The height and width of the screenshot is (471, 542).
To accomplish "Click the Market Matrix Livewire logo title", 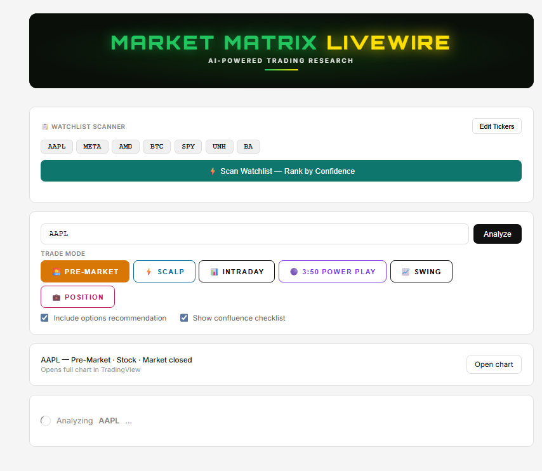I will coord(281,43).
